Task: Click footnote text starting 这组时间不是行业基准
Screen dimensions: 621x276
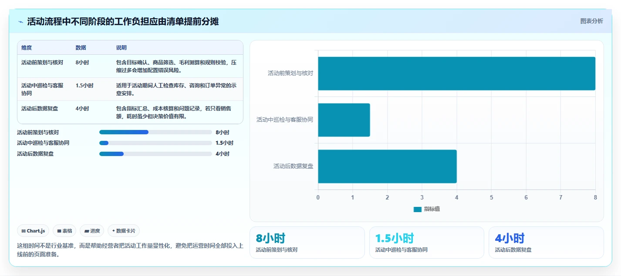Action: pos(130,250)
